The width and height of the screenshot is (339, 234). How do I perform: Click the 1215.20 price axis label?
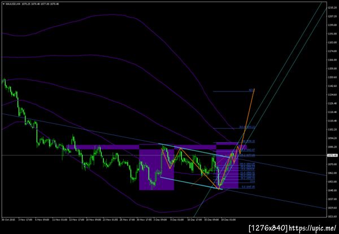point(332,8)
